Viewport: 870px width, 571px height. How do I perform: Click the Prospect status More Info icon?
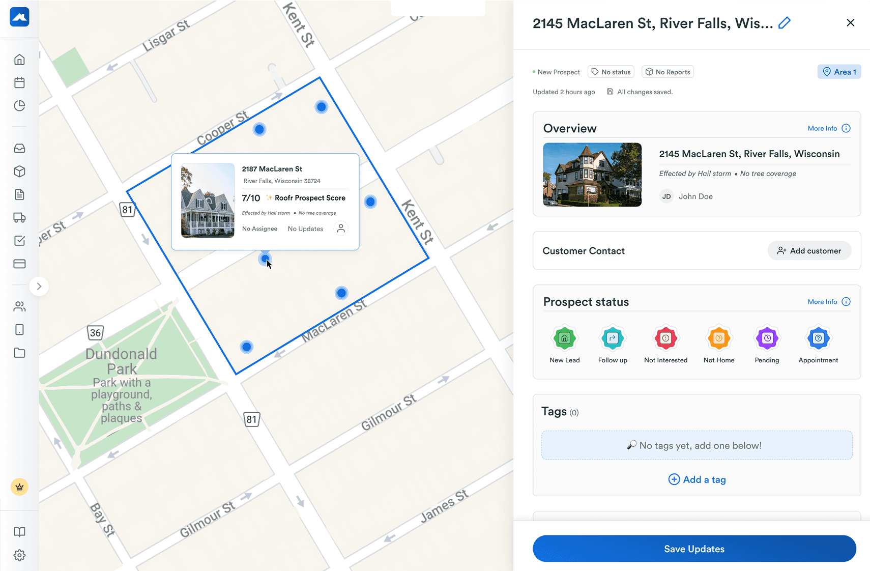tap(846, 302)
